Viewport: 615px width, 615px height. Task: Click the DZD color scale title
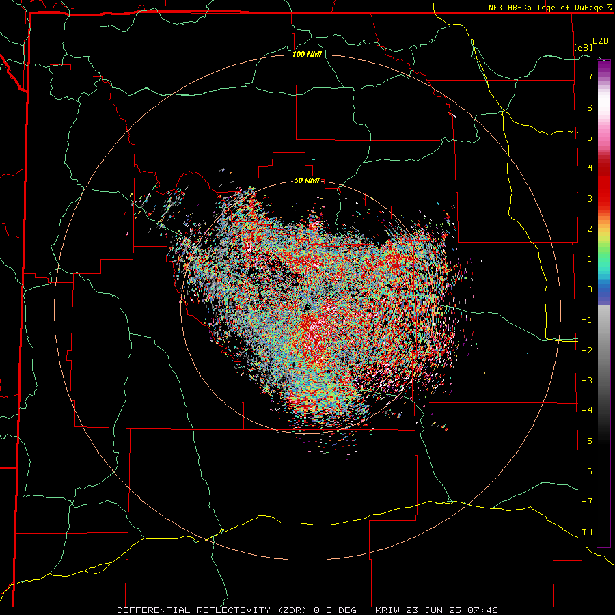601,41
